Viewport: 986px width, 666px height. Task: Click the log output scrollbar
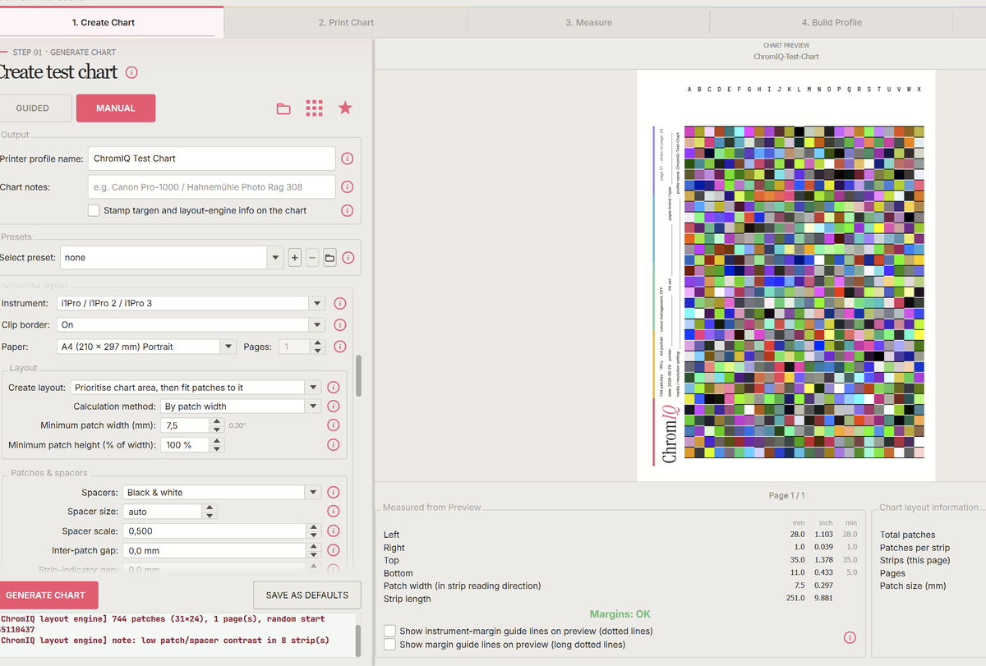pos(358,640)
